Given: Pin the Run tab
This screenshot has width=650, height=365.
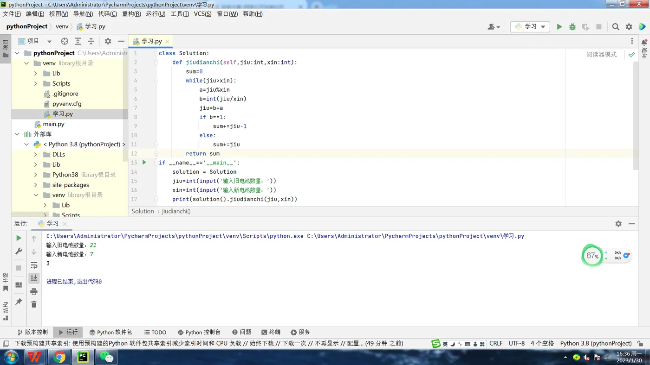Looking at the screenshot, I should click(x=19, y=302).
